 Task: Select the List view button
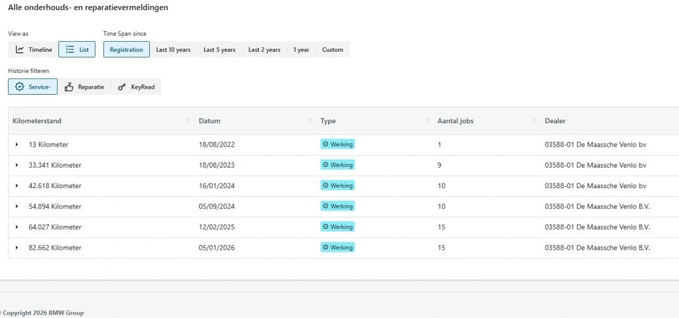click(x=77, y=50)
